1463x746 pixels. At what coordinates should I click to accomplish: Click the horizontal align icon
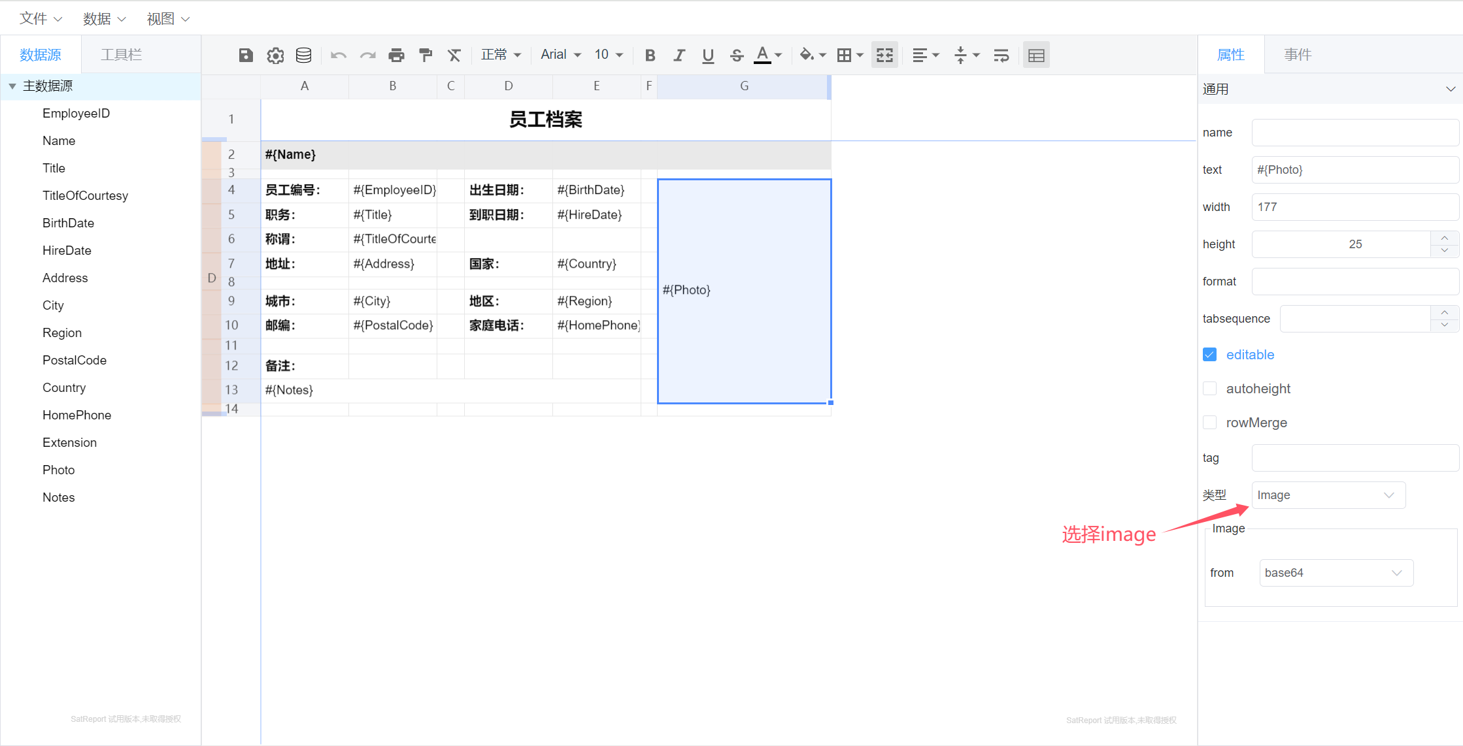920,56
